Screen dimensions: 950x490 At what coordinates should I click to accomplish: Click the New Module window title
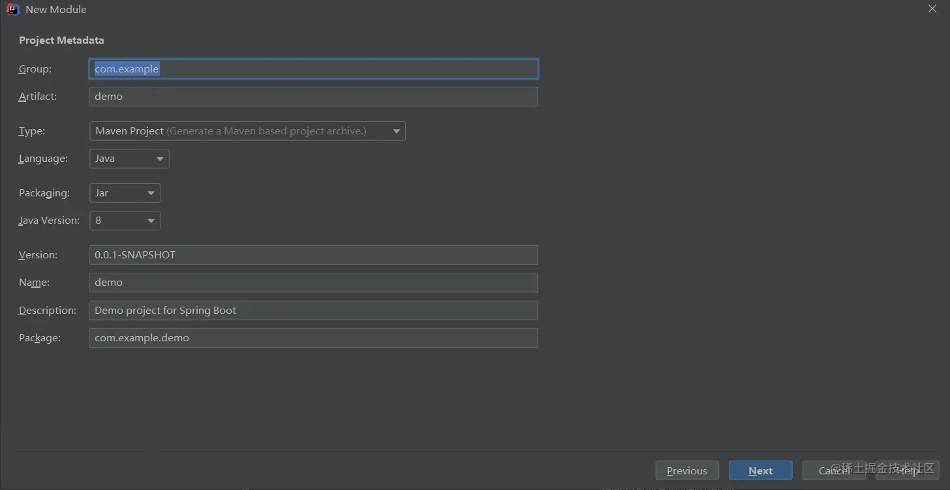(56, 10)
